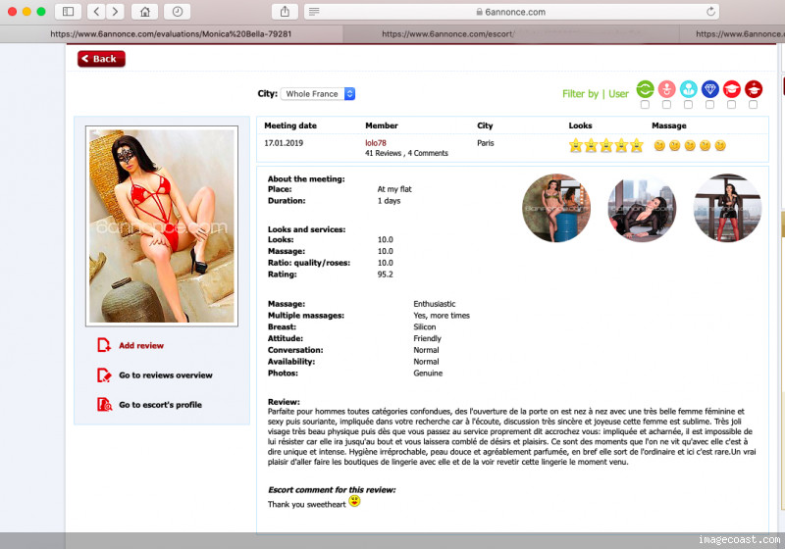Click the 17.01.2019 meeting date
This screenshot has width=785, height=549.
click(x=284, y=143)
